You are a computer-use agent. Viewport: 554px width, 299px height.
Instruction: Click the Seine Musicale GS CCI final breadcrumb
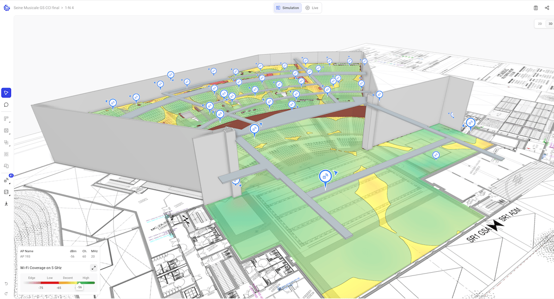pyautogui.click(x=36, y=7)
